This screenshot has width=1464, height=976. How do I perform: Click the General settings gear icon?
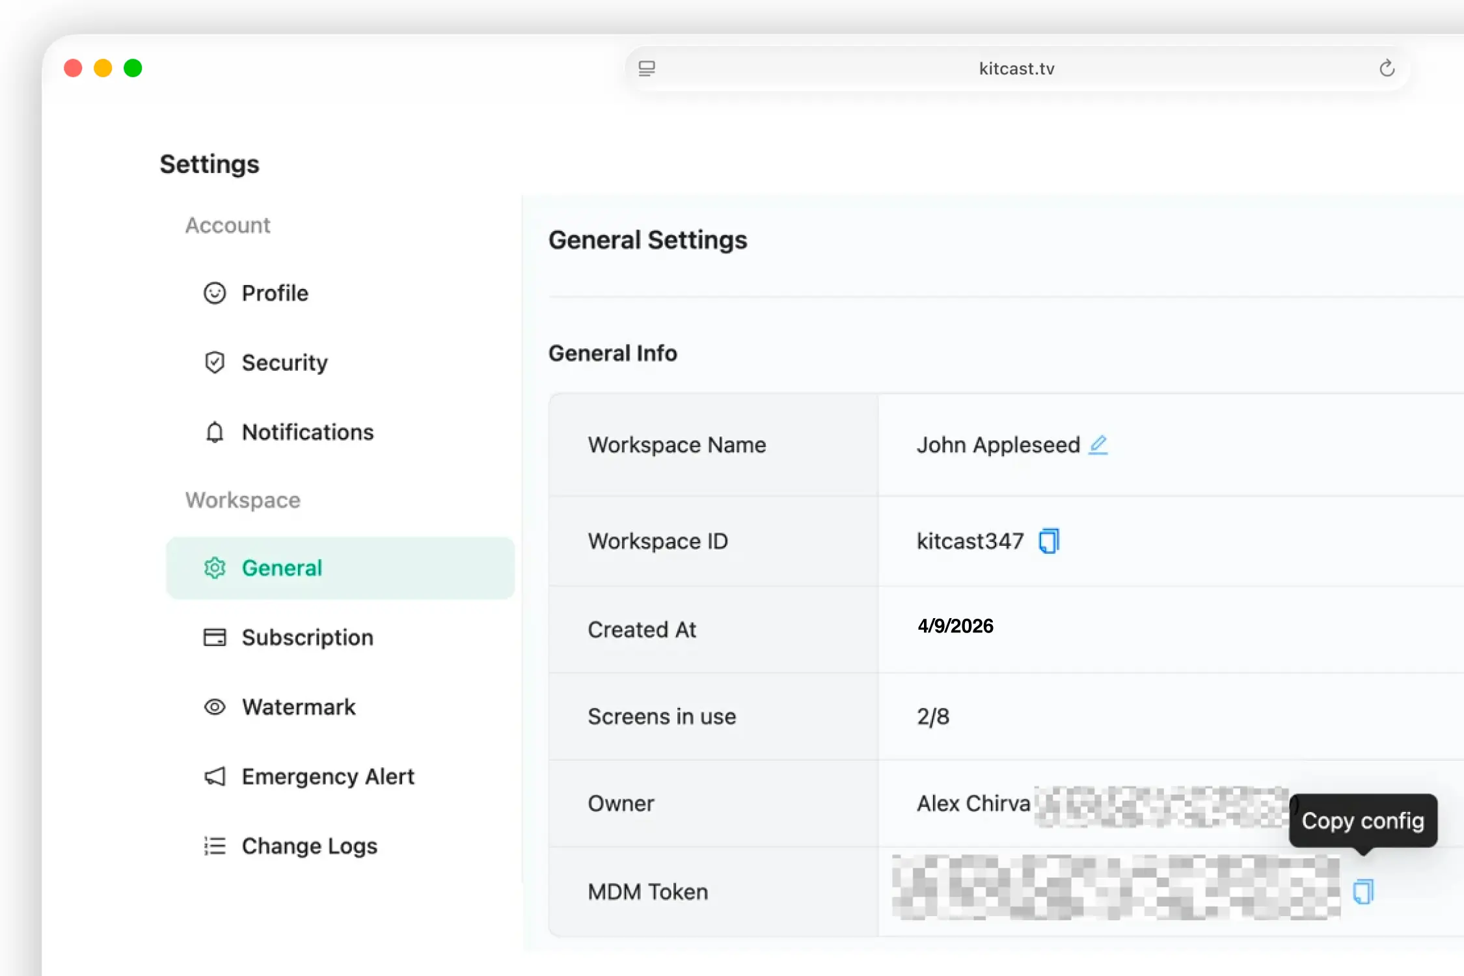214,567
